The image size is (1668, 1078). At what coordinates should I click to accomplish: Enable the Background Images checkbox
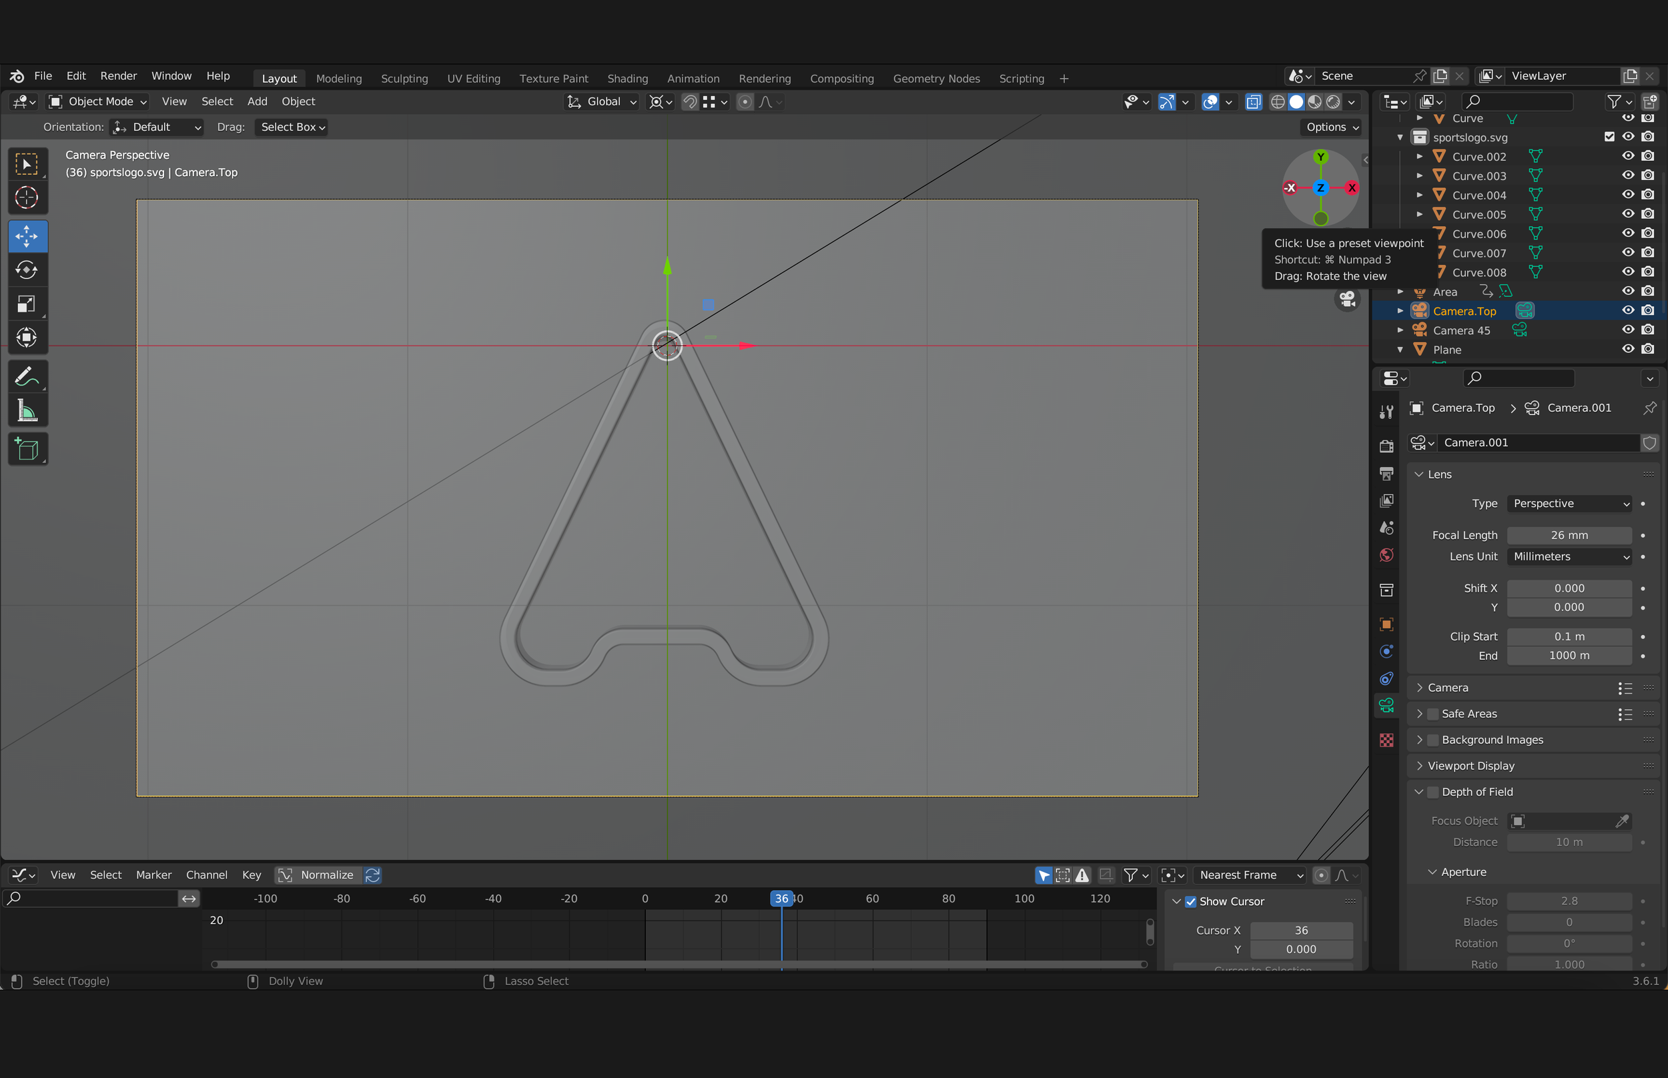point(1433,740)
